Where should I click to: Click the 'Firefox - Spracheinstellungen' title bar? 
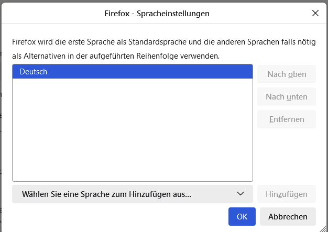pos(164,13)
